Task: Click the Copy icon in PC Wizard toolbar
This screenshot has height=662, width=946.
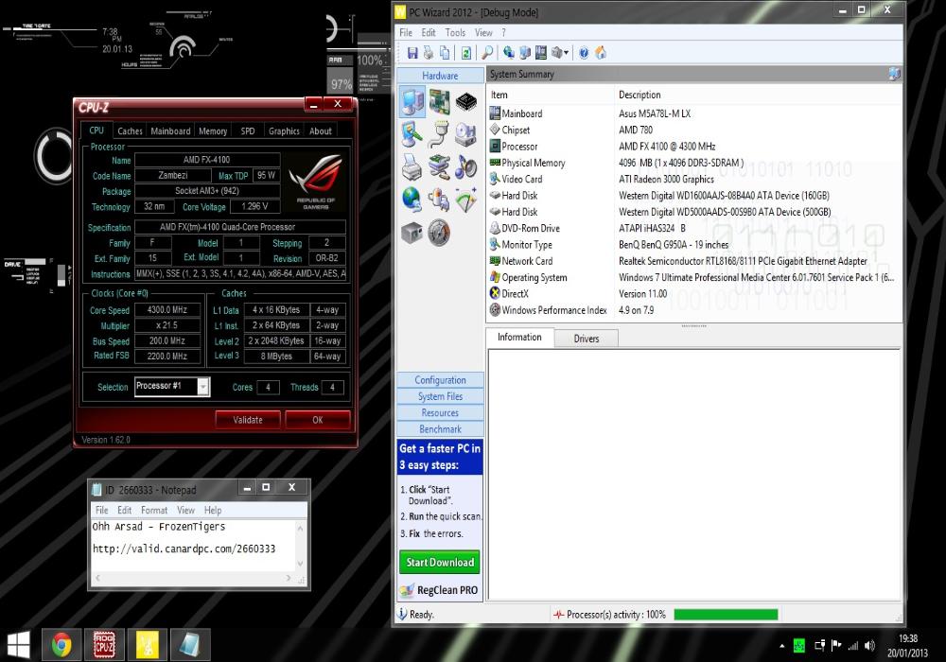Action: coord(445,53)
